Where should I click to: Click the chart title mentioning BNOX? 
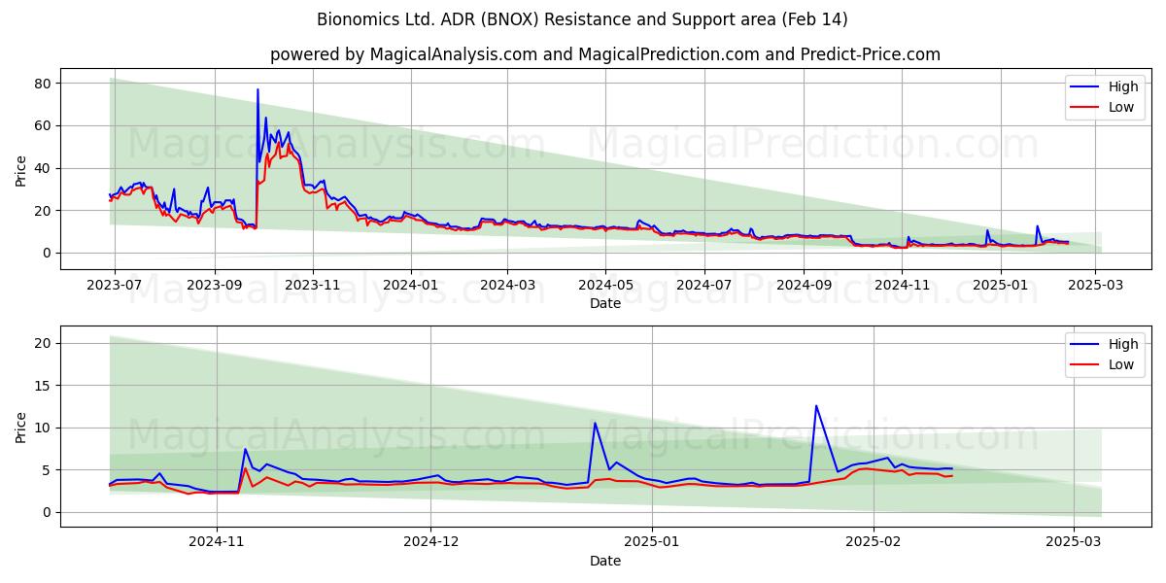(582, 19)
